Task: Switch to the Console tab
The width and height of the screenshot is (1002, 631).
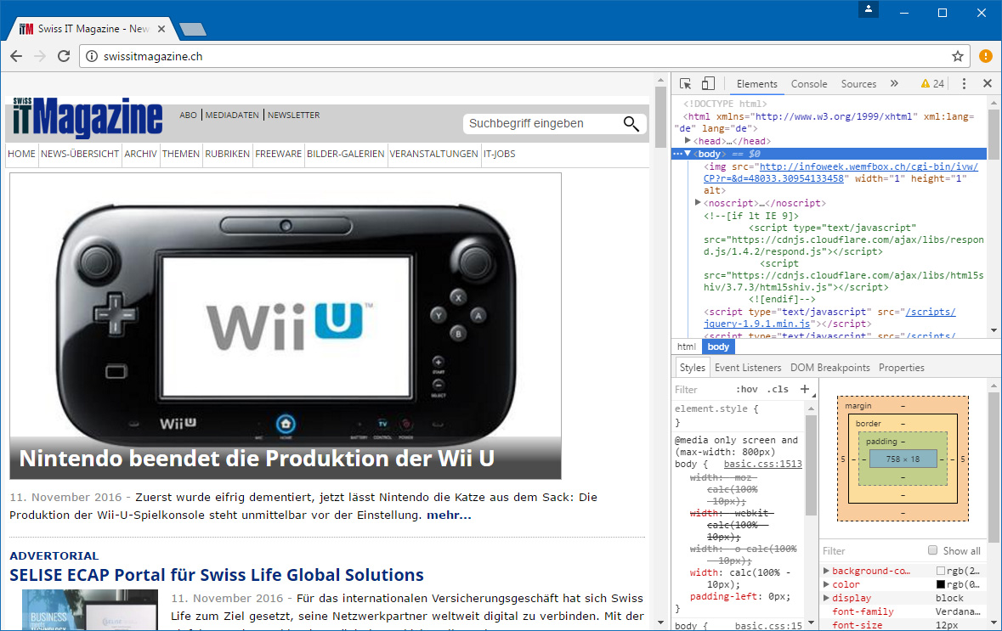Action: point(809,84)
